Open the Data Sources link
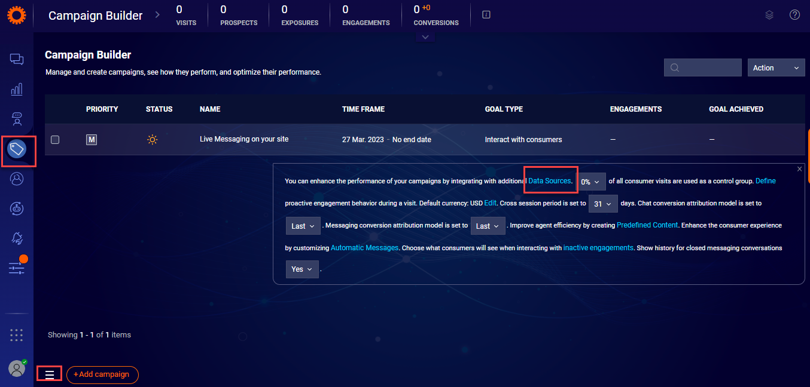The image size is (810, 387). pos(549,181)
